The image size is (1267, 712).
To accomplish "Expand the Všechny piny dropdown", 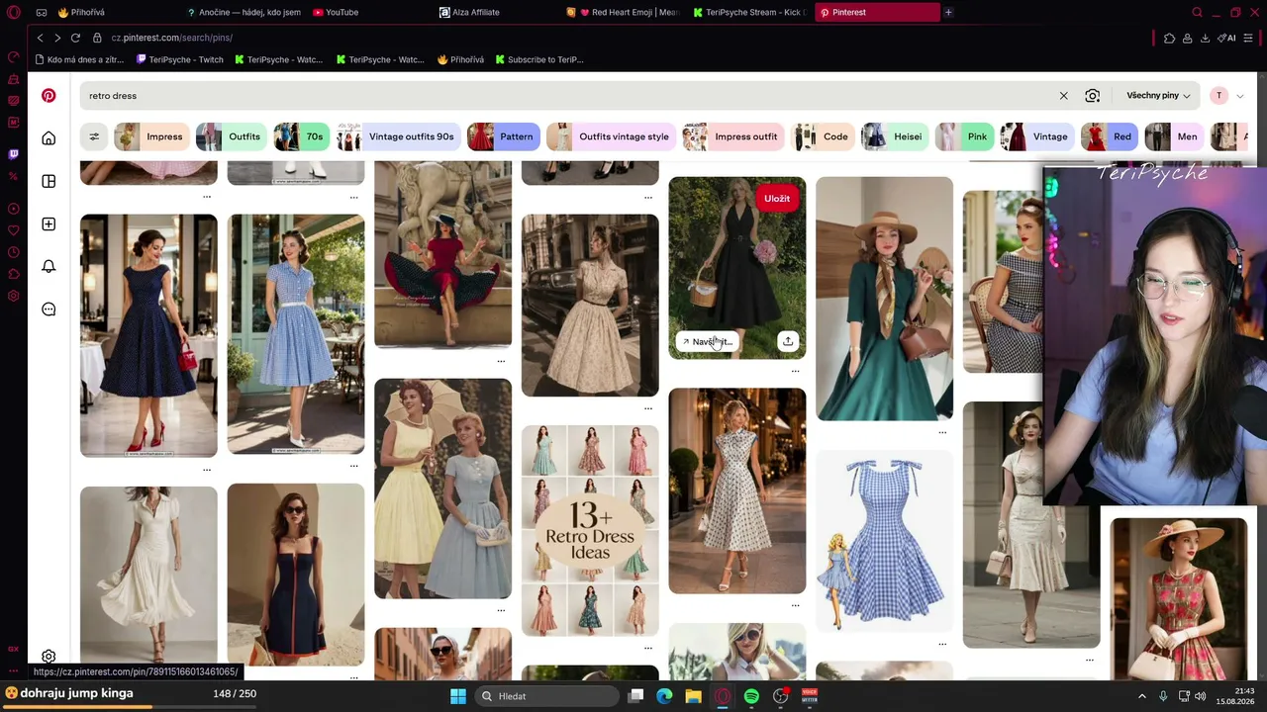I will click(x=1158, y=96).
